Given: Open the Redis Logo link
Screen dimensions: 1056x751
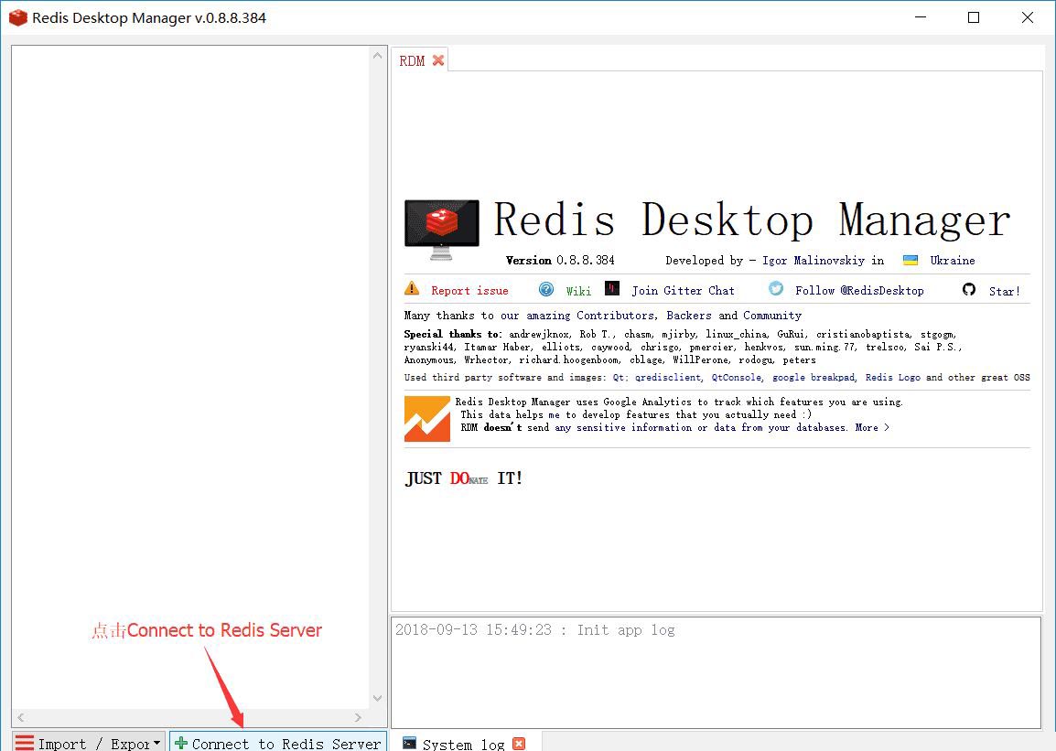Looking at the screenshot, I should [x=892, y=378].
